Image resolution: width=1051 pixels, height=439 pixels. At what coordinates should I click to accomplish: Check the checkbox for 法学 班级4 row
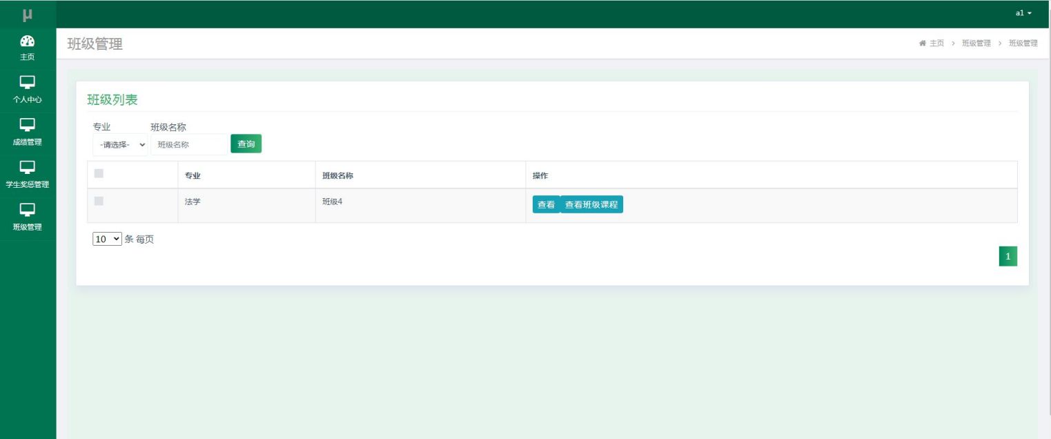(x=99, y=201)
